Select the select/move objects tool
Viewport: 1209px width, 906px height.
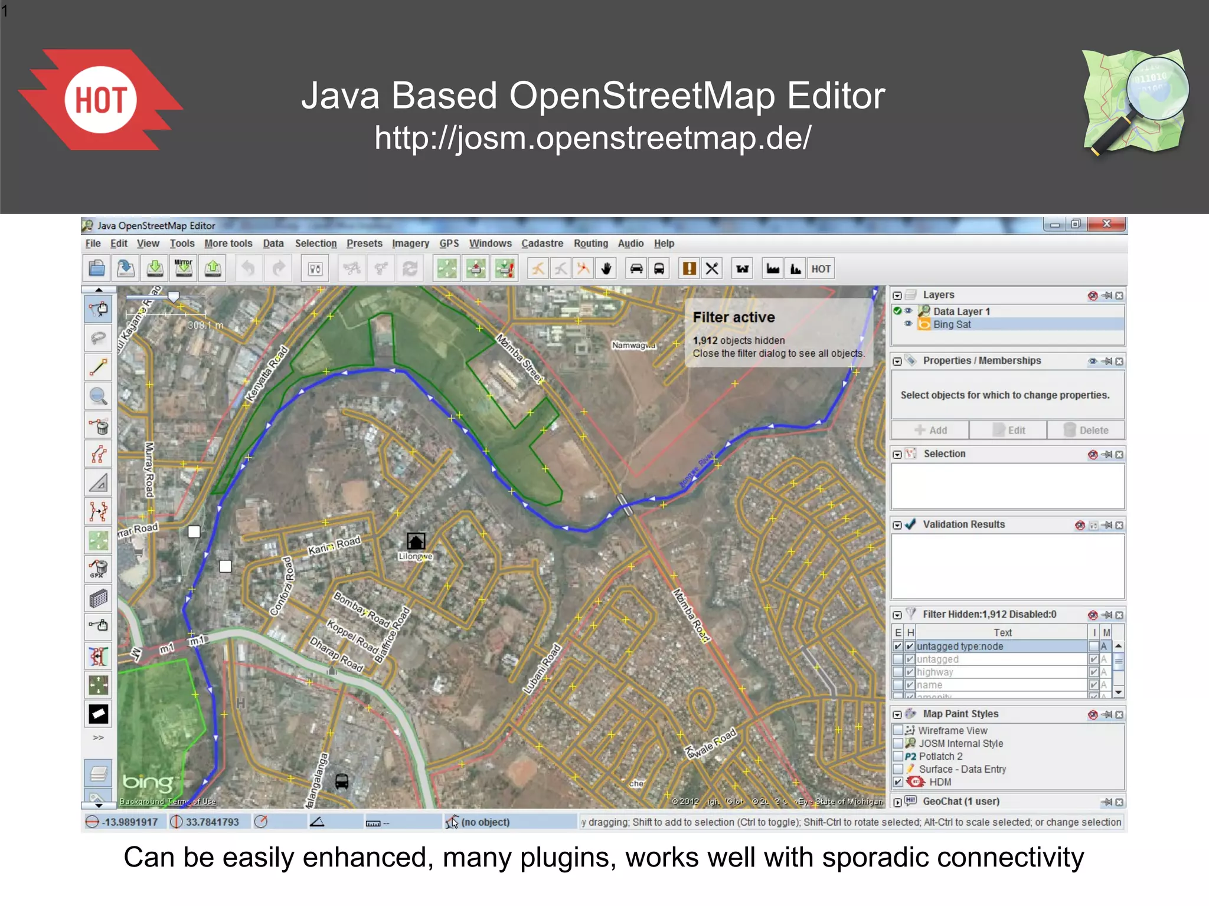coord(99,308)
